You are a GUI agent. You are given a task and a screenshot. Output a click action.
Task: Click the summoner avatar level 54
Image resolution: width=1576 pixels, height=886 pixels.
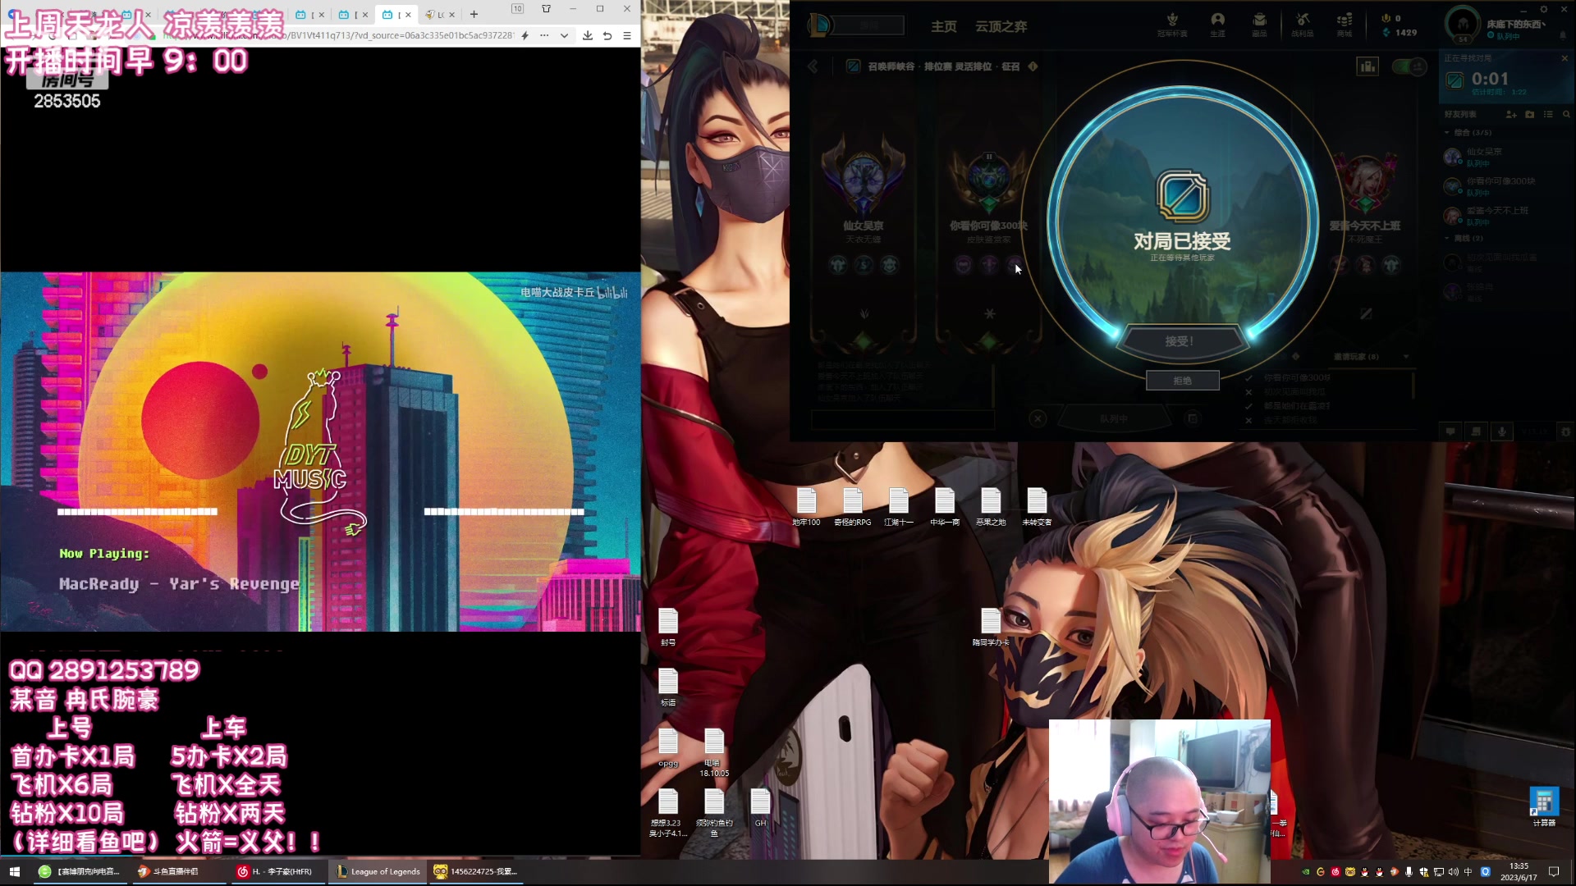coord(1463,25)
